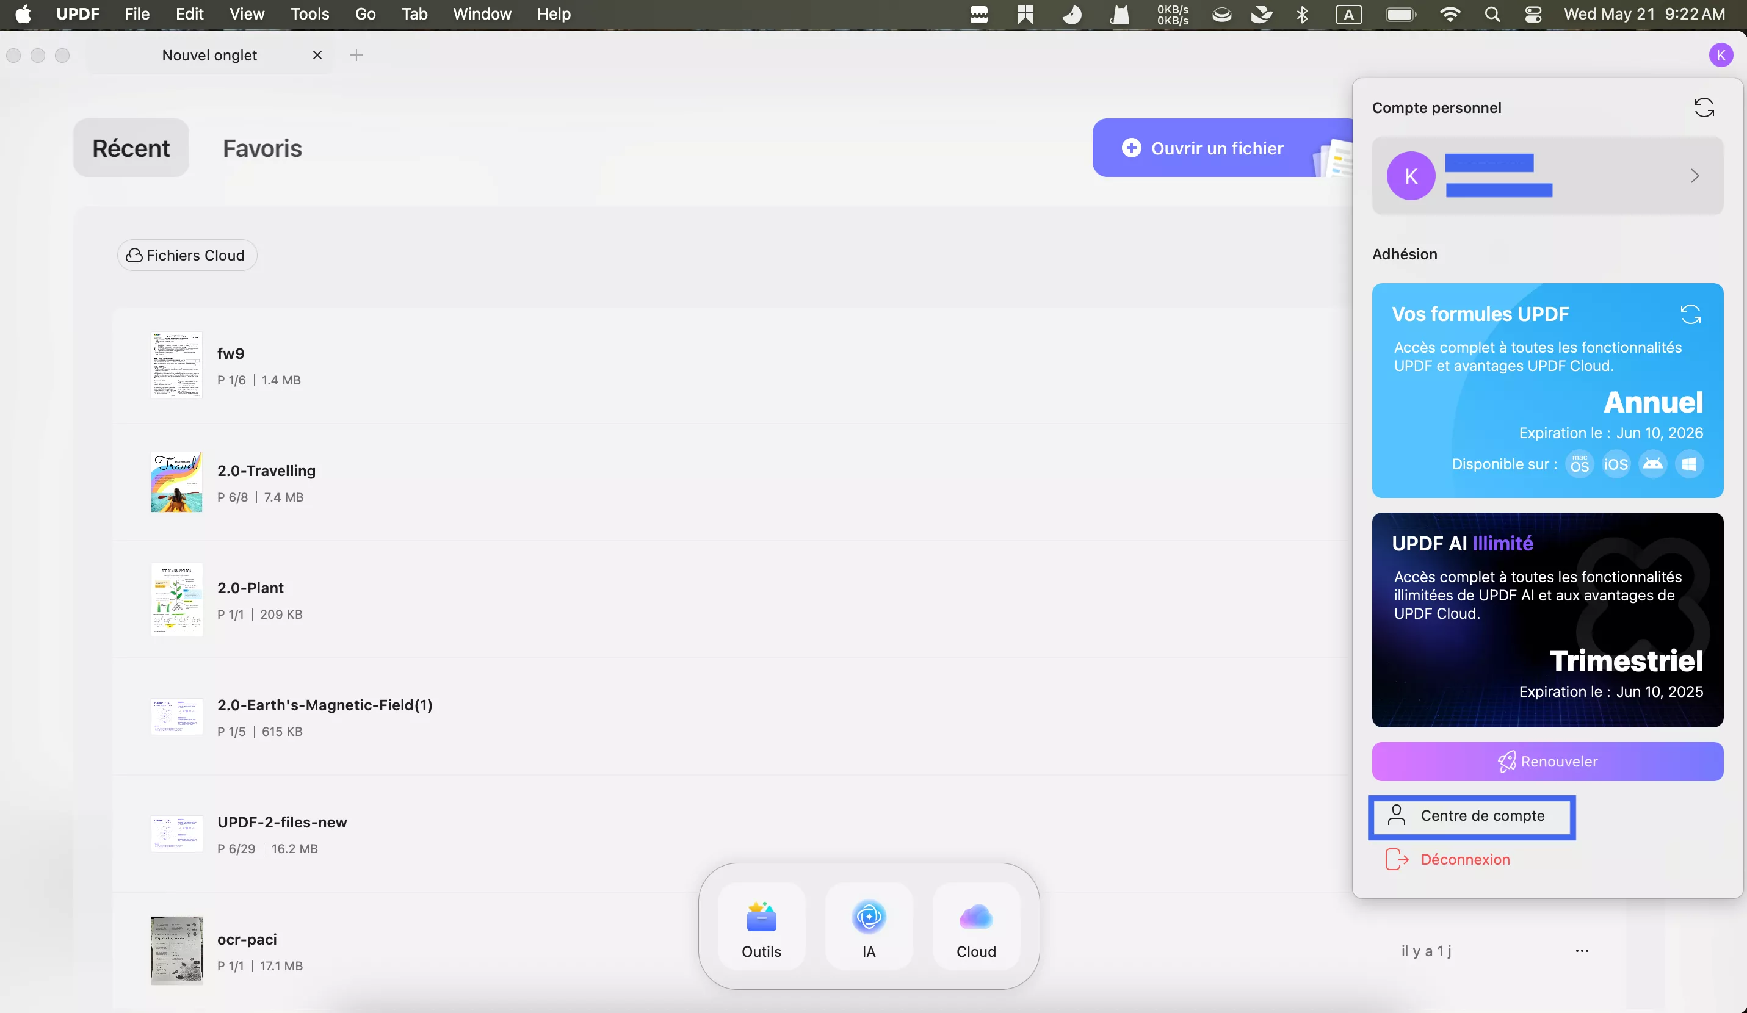
Task: Click the input source A icon
Action: (1348, 14)
